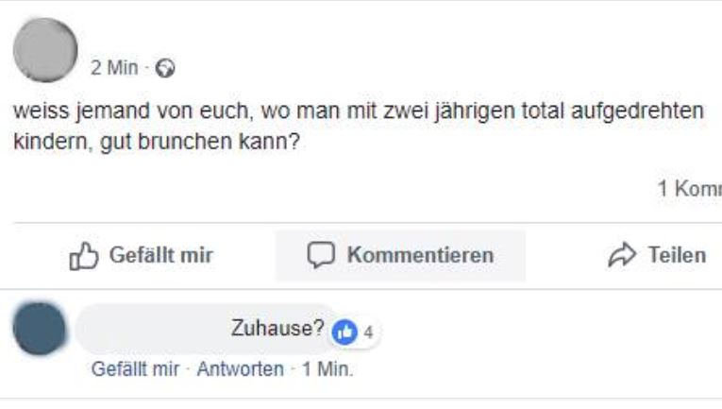The image size is (722, 409).
Task: Reply to the comment with "Antworten"
Action: click(x=240, y=368)
